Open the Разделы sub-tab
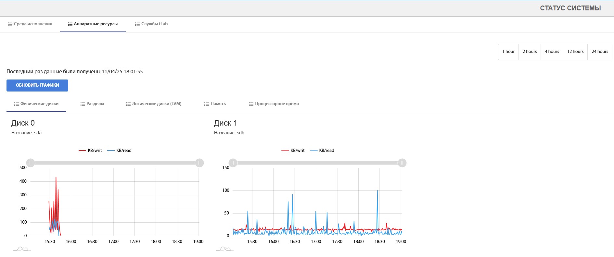Viewport: 614px width, 257px height. [92, 104]
